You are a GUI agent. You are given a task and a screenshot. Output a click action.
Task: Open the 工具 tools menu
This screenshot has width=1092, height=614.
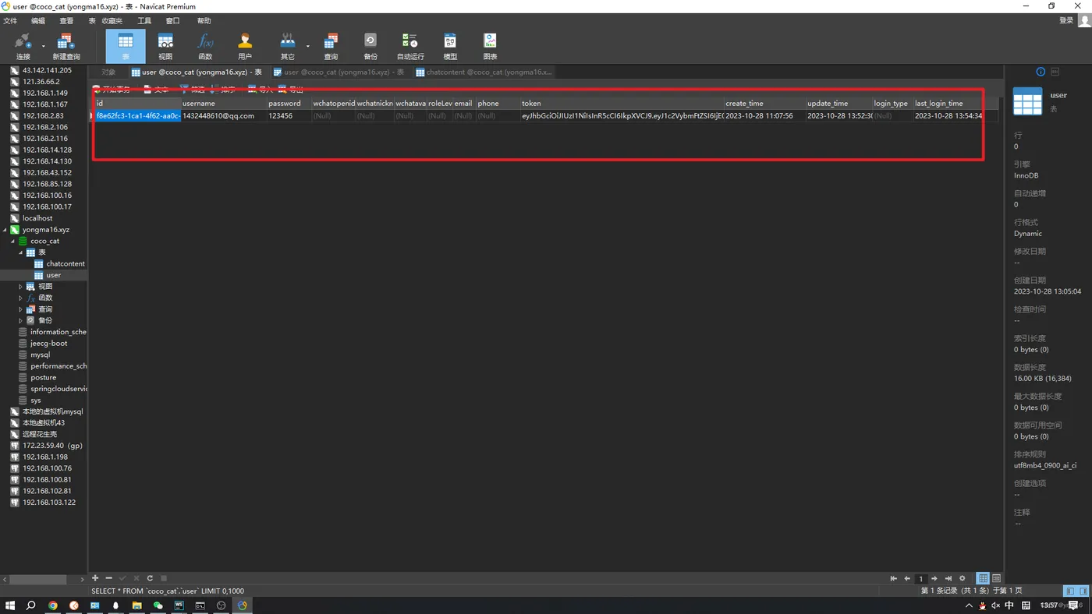144,21
